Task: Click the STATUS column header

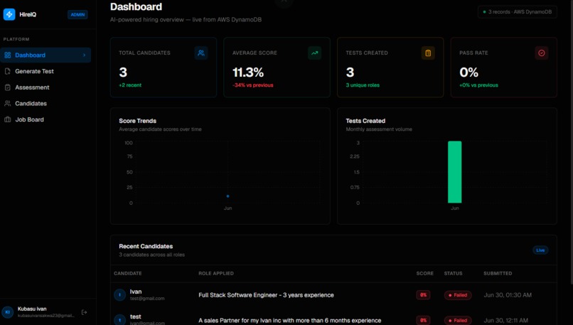Action: [x=453, y=274]
